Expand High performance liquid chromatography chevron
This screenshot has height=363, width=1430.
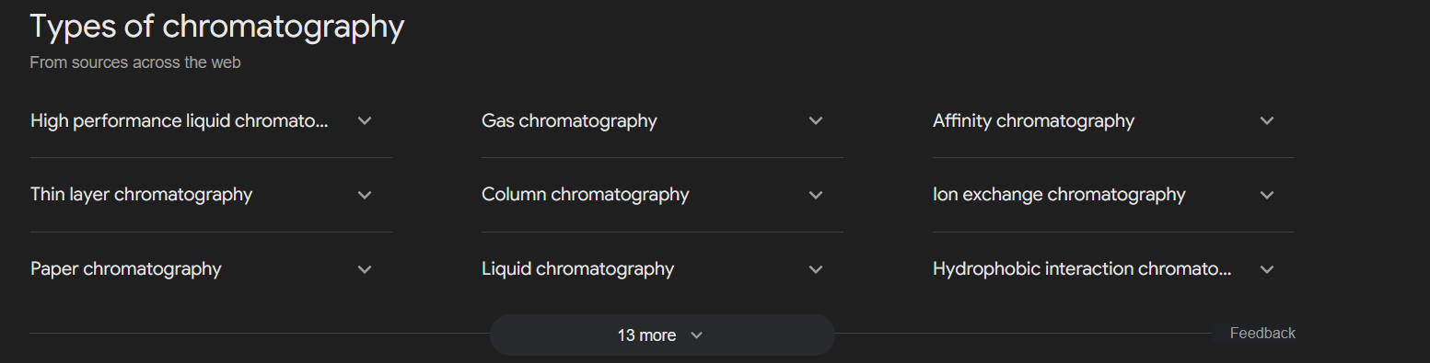365,120
